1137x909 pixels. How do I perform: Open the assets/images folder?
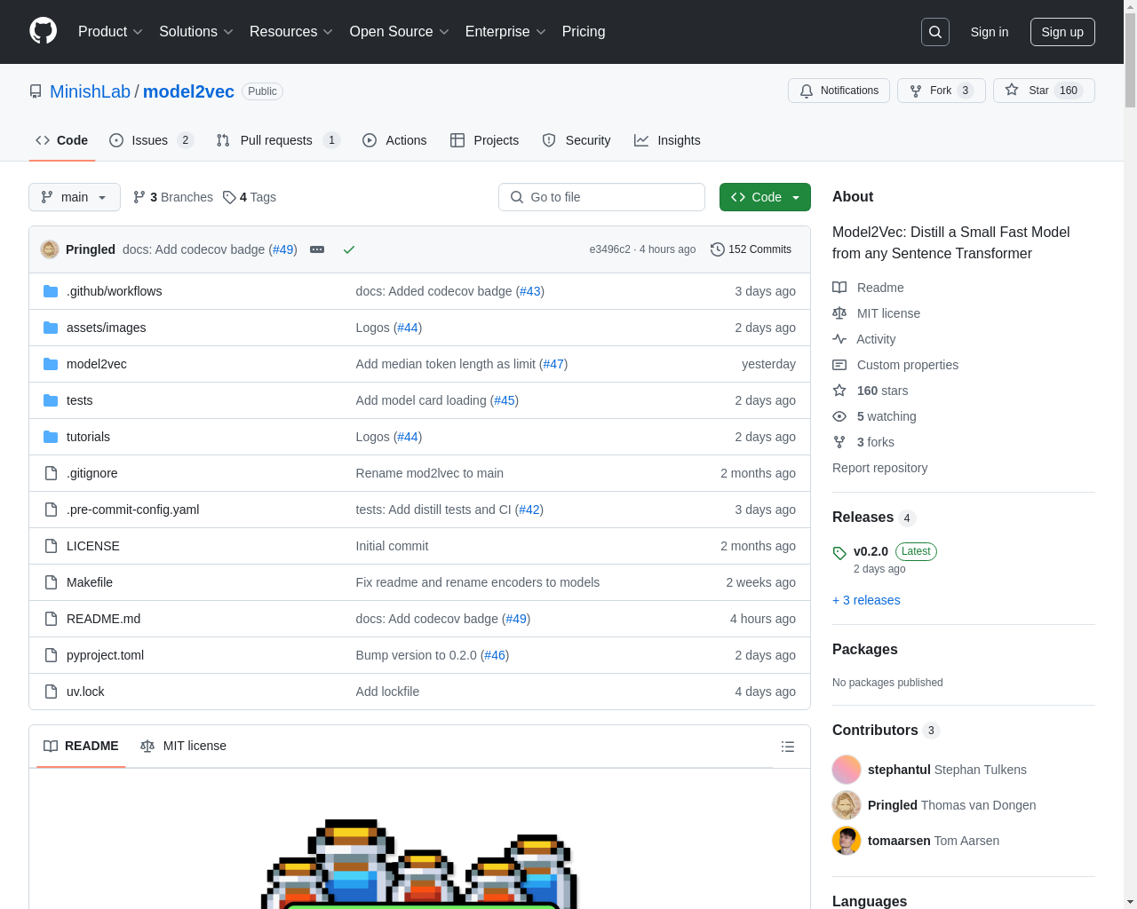[x=106, y=328]
